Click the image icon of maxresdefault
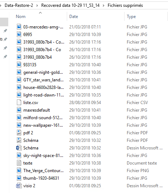Screen dimensions: 168x193 pos(19,110)
